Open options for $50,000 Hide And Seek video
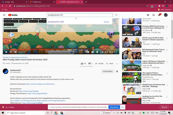Screen dimensions: 173x115 click(x=167, y=85)
